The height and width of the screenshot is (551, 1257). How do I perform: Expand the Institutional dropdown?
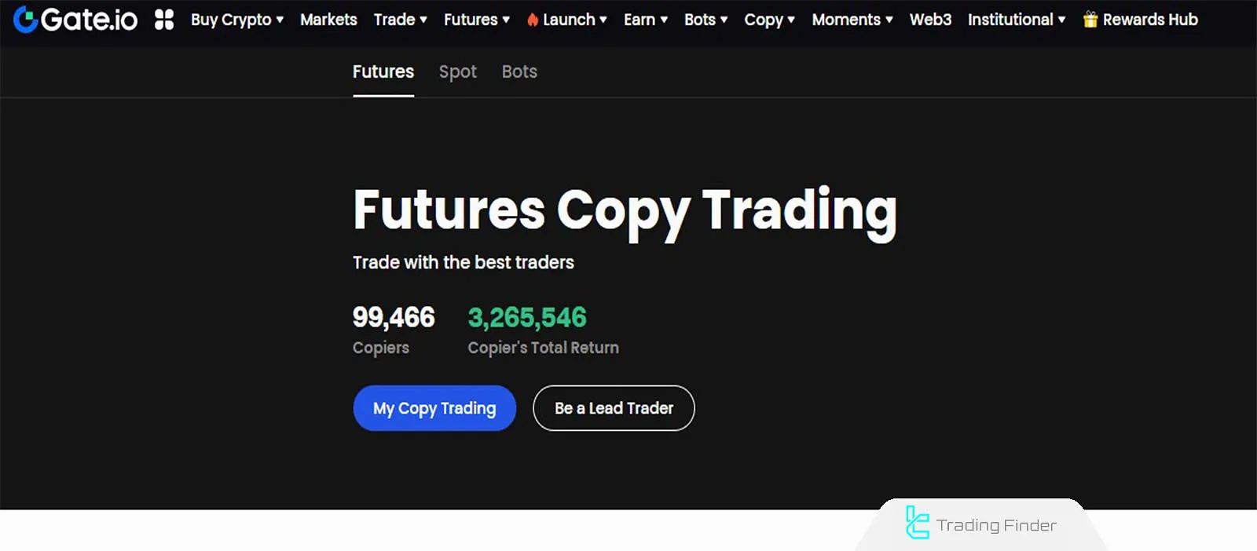coord(1012,19)
